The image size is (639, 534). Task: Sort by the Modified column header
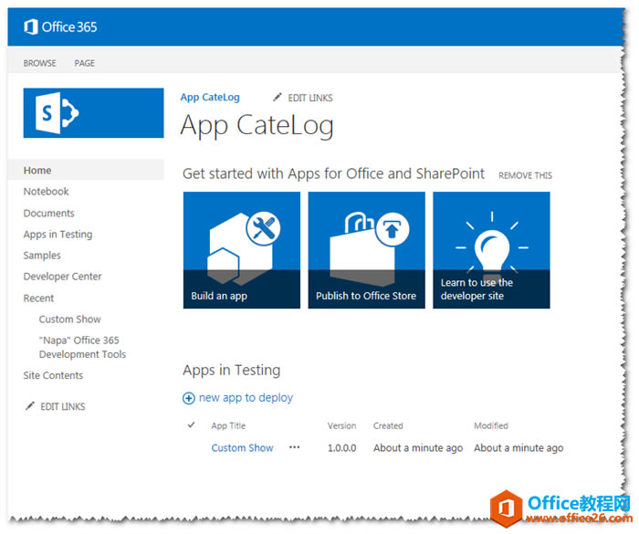[x=491, y=425]
